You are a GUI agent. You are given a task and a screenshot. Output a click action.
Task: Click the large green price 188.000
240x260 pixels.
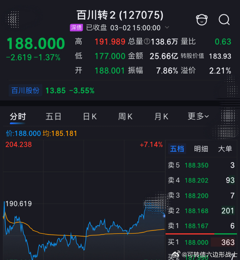pos(36,44)
